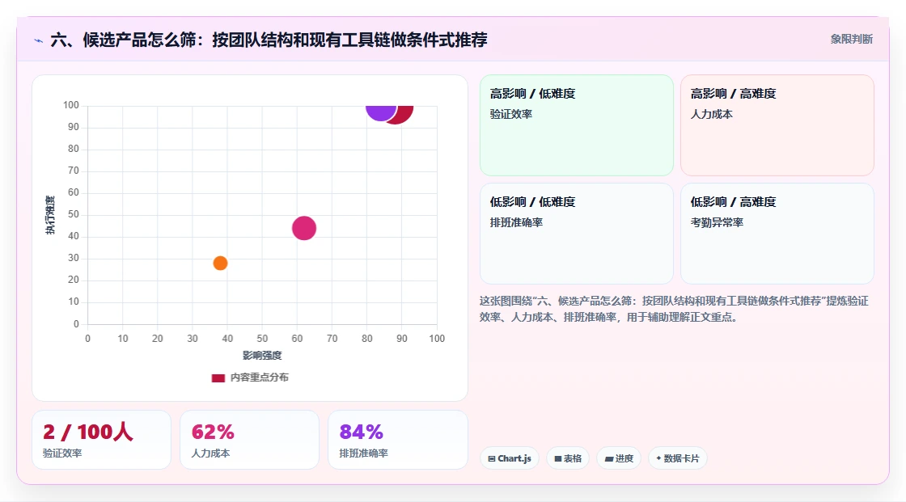Image resolution: width=906 pixels, height=502 pixels.
Task: Click the 2 / 100人 stat card
Action: point(102,440)
